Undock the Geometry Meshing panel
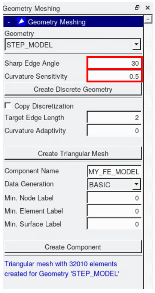Screen dimensions: 155x293 [x=137, y=8]
